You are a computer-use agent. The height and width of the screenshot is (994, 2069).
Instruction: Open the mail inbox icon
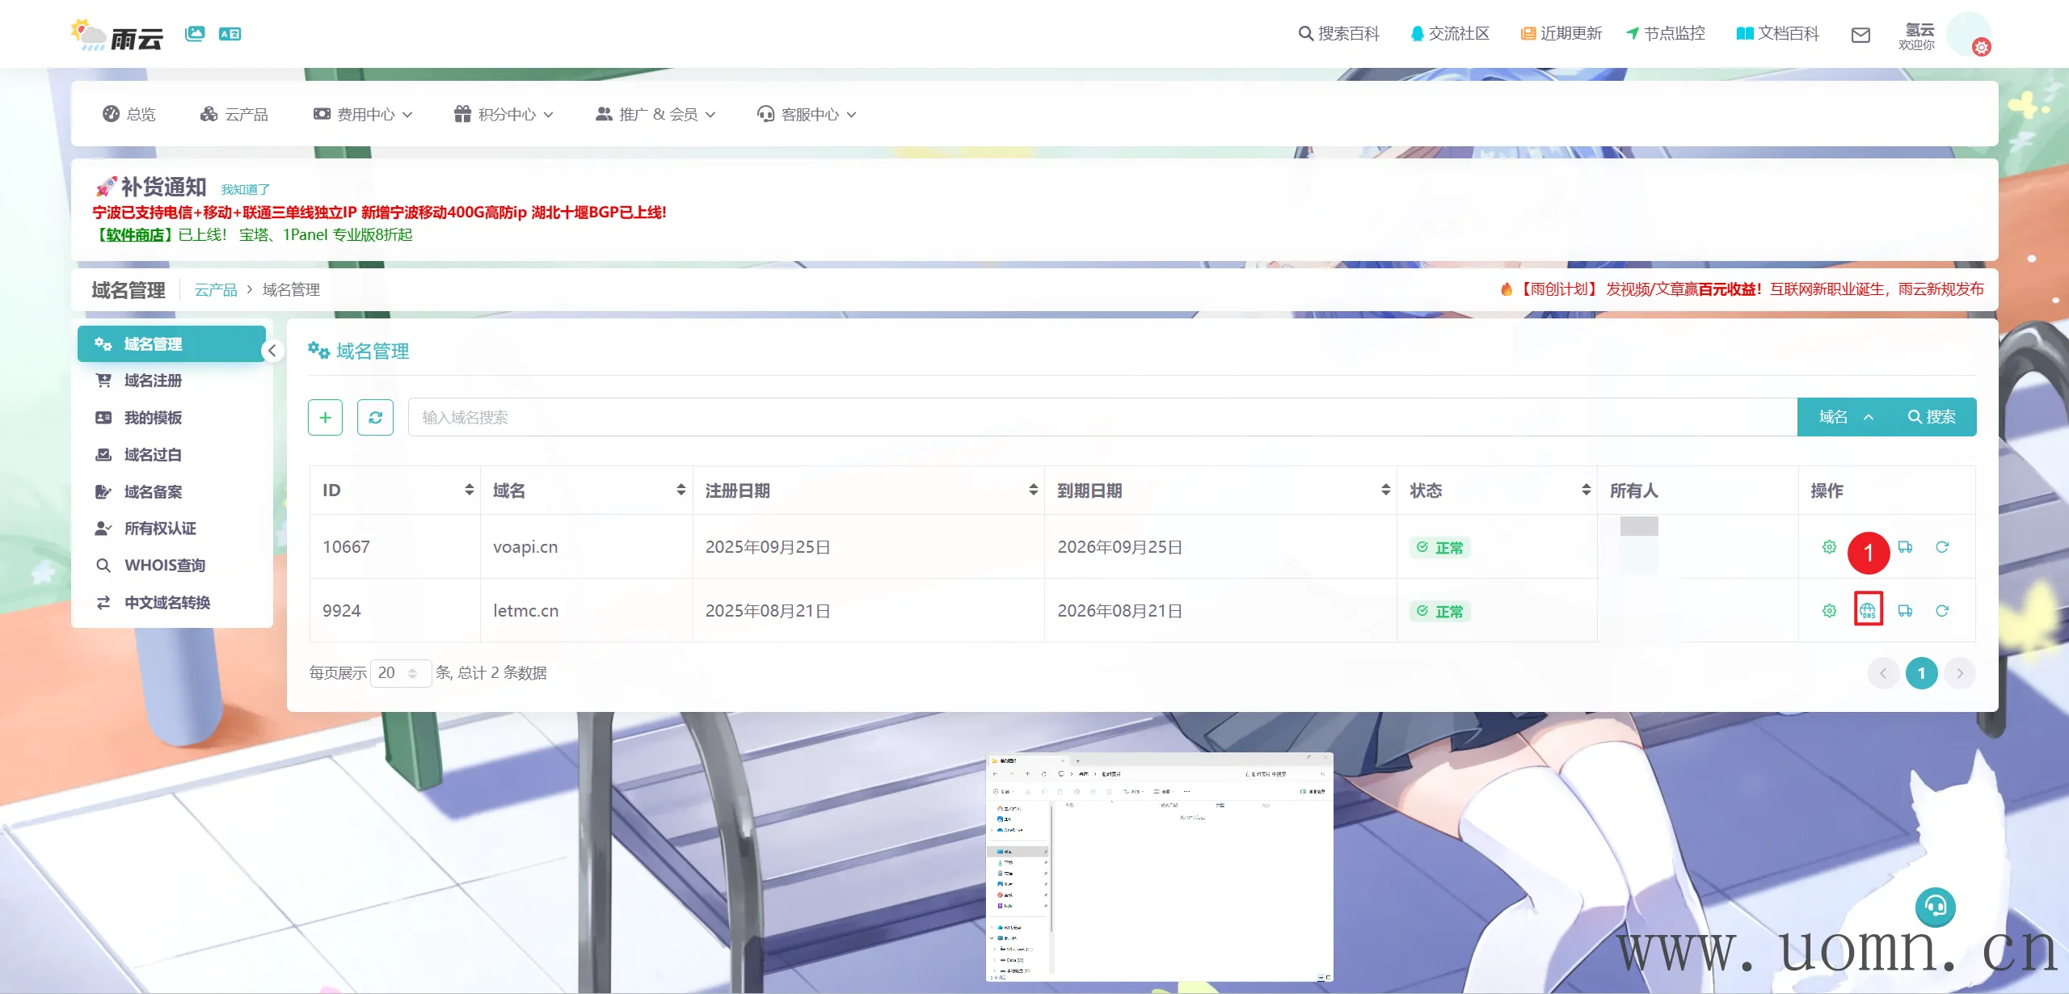point(1860,34)
